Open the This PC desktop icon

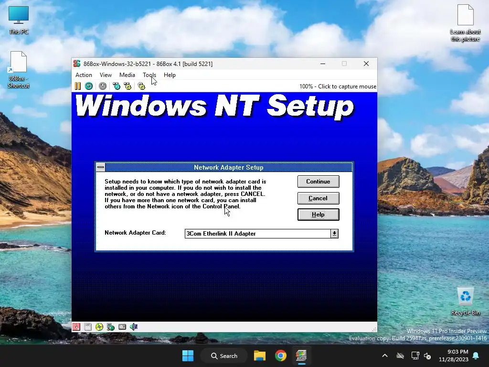point(19,20)
